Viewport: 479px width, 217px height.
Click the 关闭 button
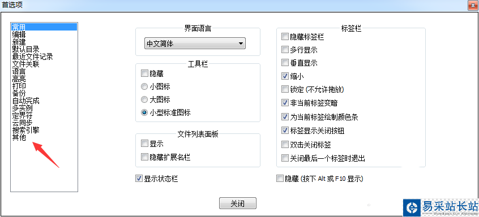(x=238, y=203)
